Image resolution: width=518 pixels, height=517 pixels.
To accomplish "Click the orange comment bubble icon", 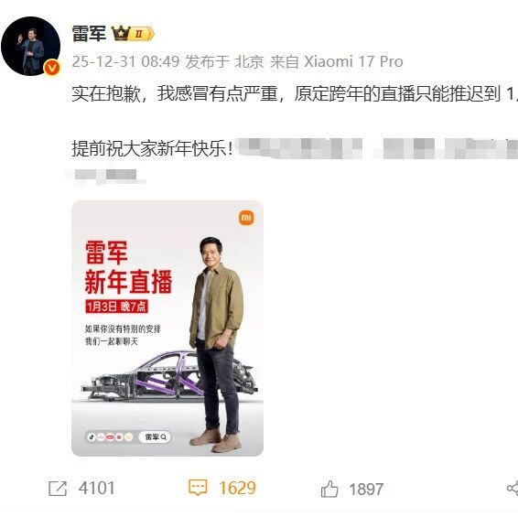I will click(x=198, y=488).
